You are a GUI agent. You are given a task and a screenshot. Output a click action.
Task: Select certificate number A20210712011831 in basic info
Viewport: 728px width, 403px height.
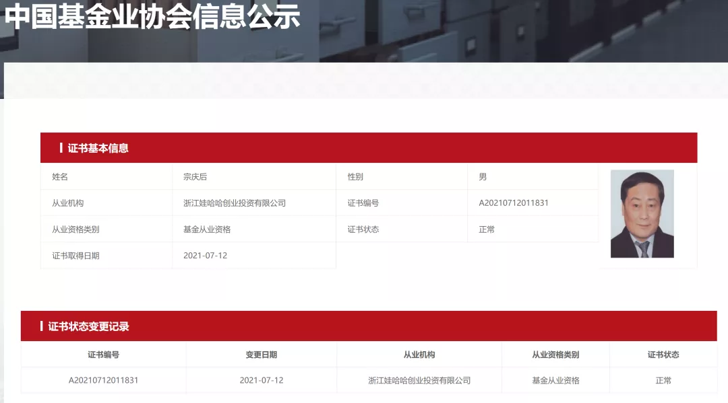514,203
